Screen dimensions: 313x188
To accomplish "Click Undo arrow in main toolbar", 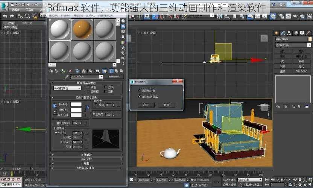I will [x=5, y=16].
